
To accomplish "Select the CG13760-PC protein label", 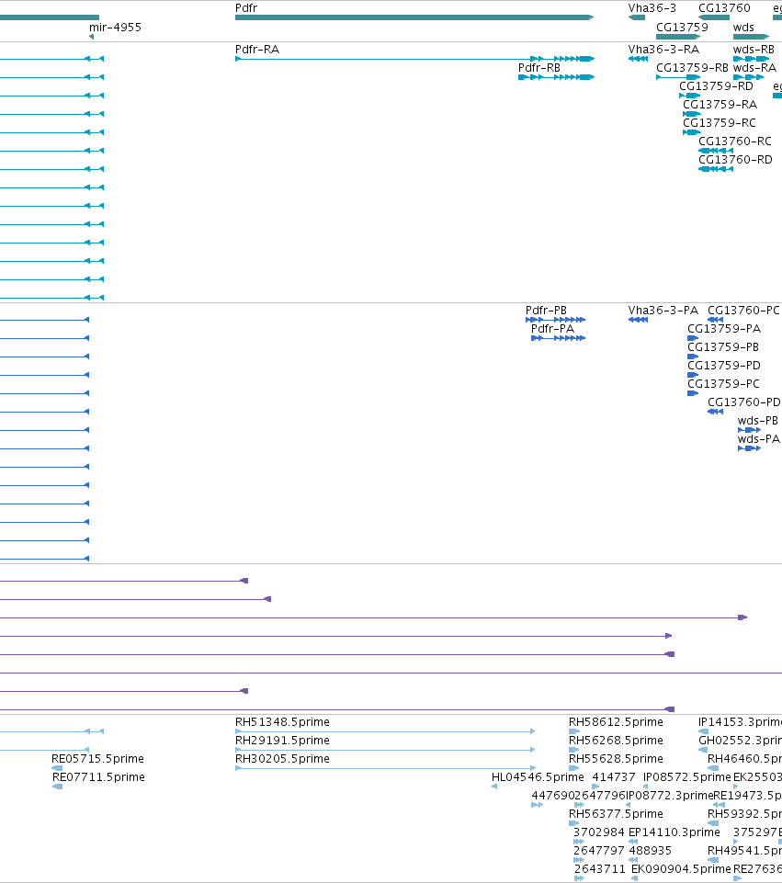I will 743,311.
